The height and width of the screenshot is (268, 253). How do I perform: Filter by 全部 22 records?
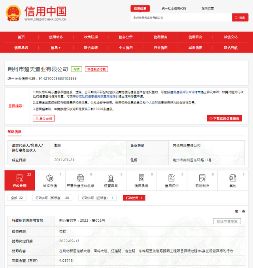[x=17, y=198]
